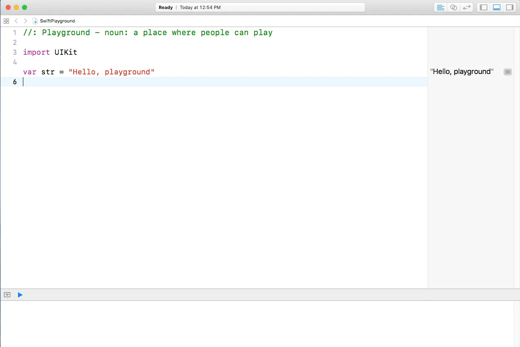520x347 pixels.
Task: Click line number 6 in gutter
Action: [x=15, y=82]
